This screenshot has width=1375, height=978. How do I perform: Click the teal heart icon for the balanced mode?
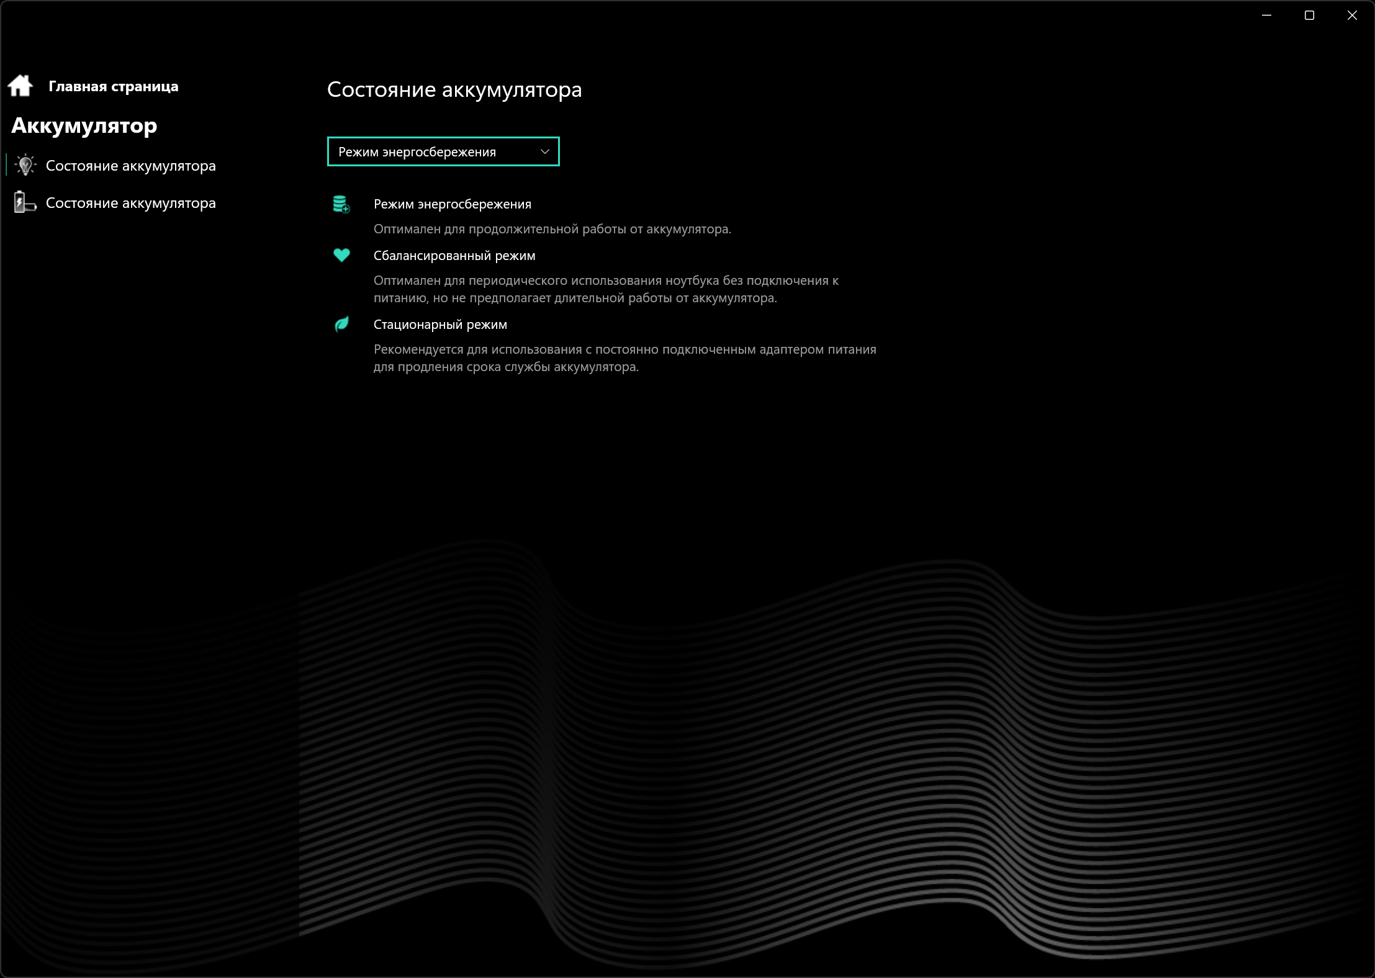pyautogui.click(x=341, y=255)
